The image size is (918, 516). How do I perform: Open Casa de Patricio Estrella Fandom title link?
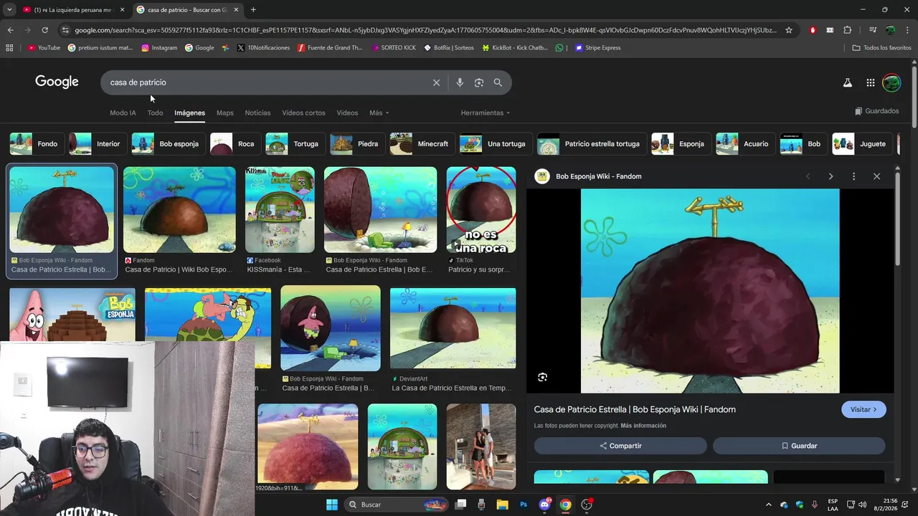(635, 409)
